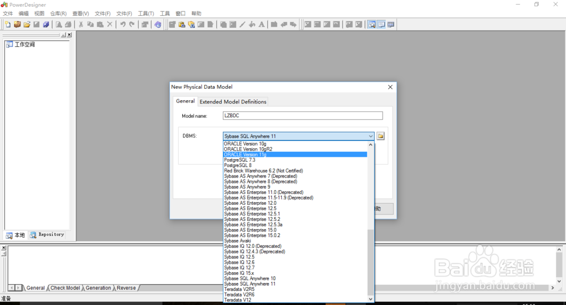Choose Sybase IQ 12.7 in list
The height and width of the screenshot is (305, 566).
point(295,268)
